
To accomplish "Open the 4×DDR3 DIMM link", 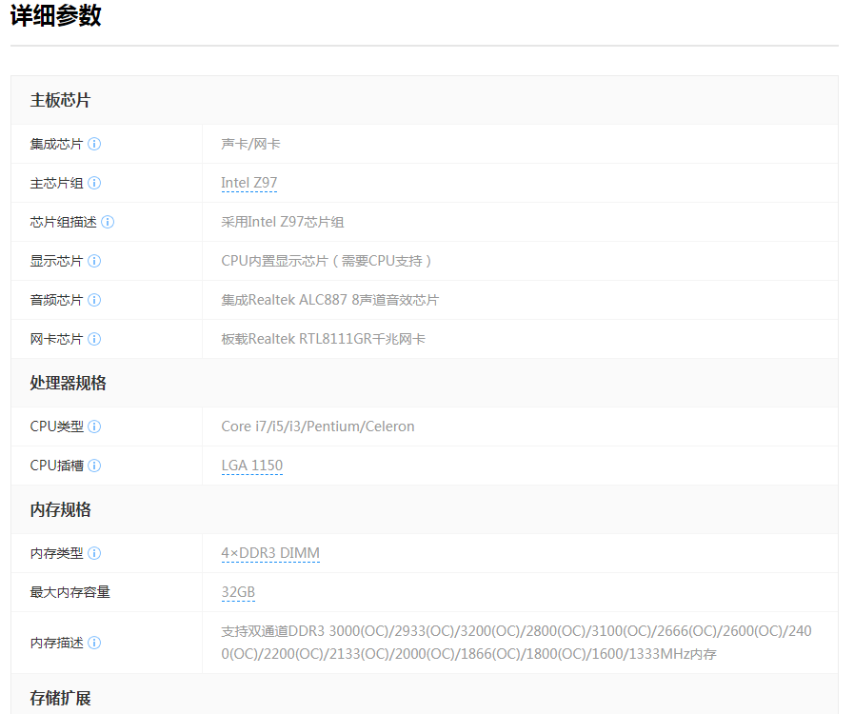I will coord(270,553).
